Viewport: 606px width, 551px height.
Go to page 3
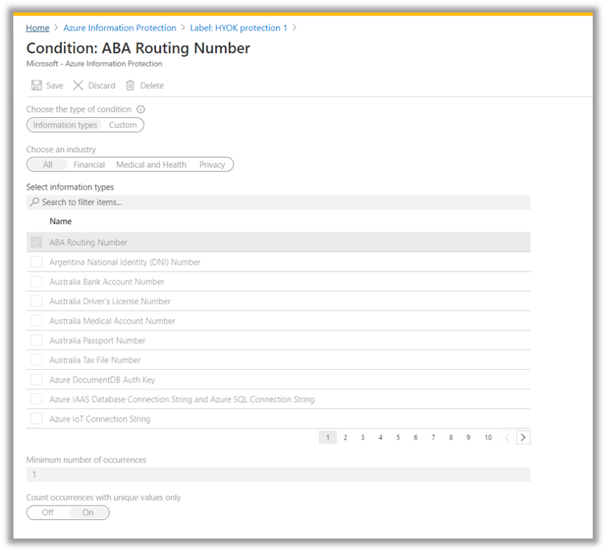pos(363,437)
